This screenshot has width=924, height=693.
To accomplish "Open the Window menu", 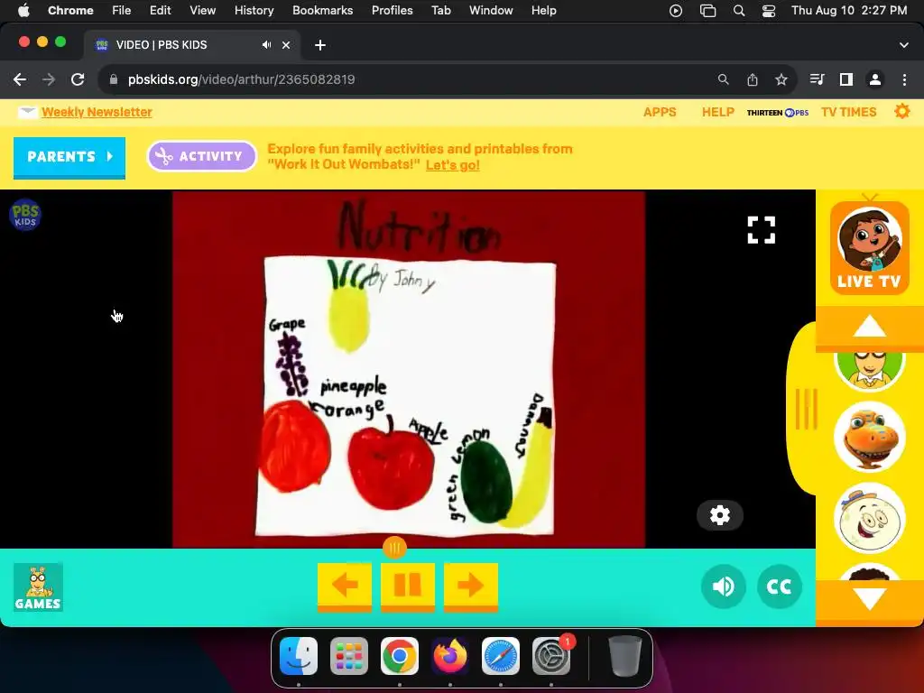I will coord(491,10).
